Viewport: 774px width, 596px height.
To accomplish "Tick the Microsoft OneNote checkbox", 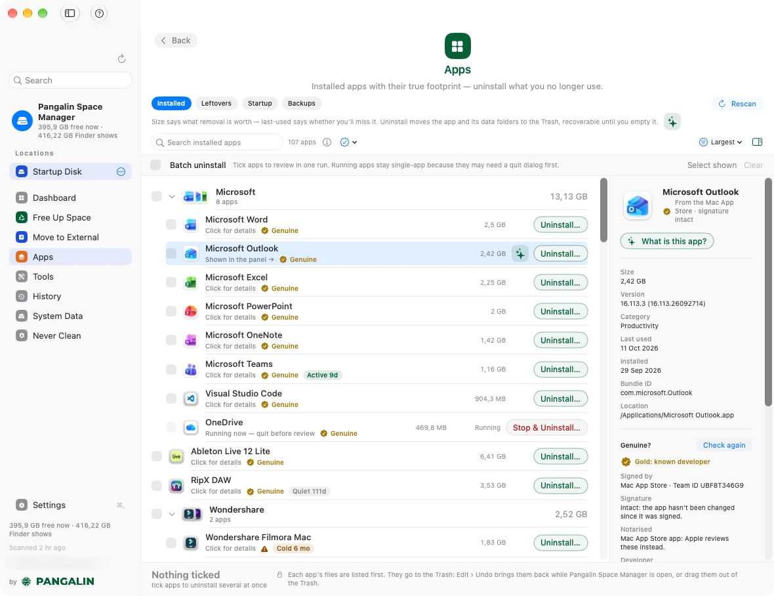I will coord(171,340).
